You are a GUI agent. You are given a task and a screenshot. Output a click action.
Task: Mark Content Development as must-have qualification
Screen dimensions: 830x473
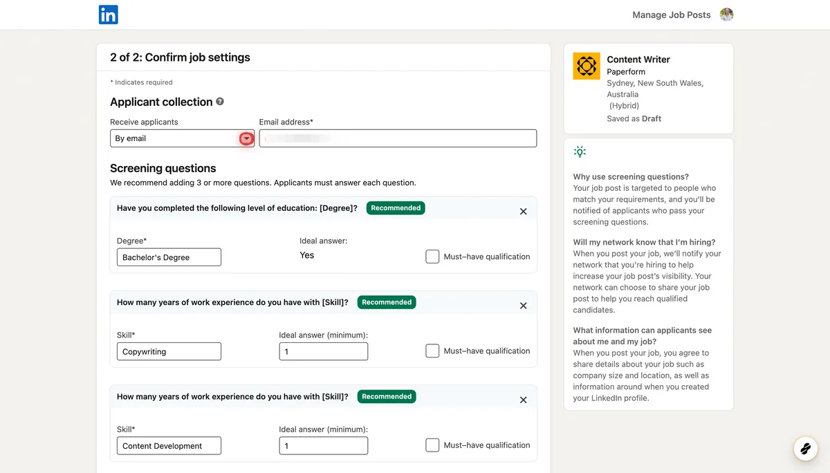click(x=432, y=445)
